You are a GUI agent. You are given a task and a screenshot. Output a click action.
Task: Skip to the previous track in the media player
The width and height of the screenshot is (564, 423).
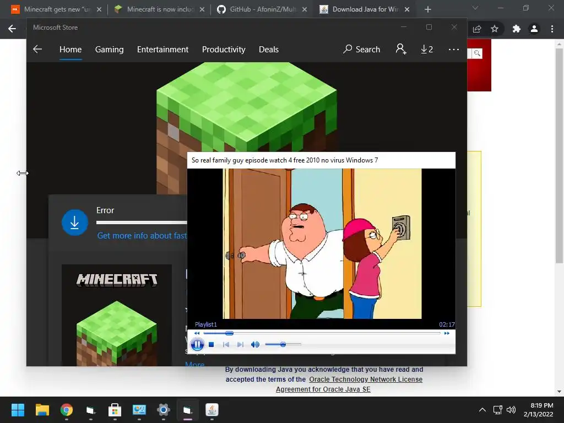(226, 345)
